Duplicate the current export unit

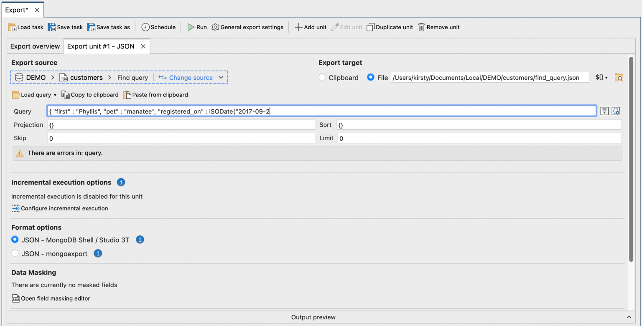coord(390,27)
